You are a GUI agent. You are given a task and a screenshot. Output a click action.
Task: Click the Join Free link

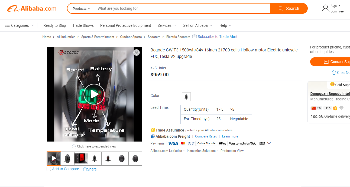point(337,11)
